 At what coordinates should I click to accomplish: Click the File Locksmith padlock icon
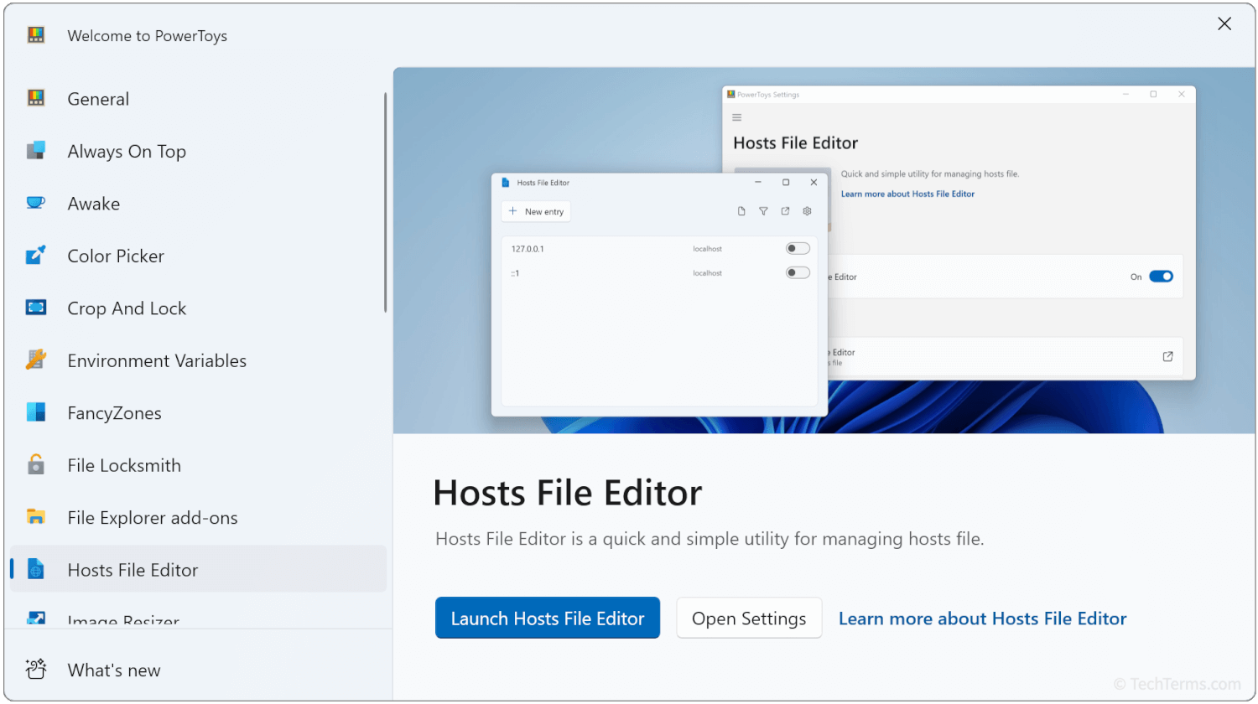35,465
